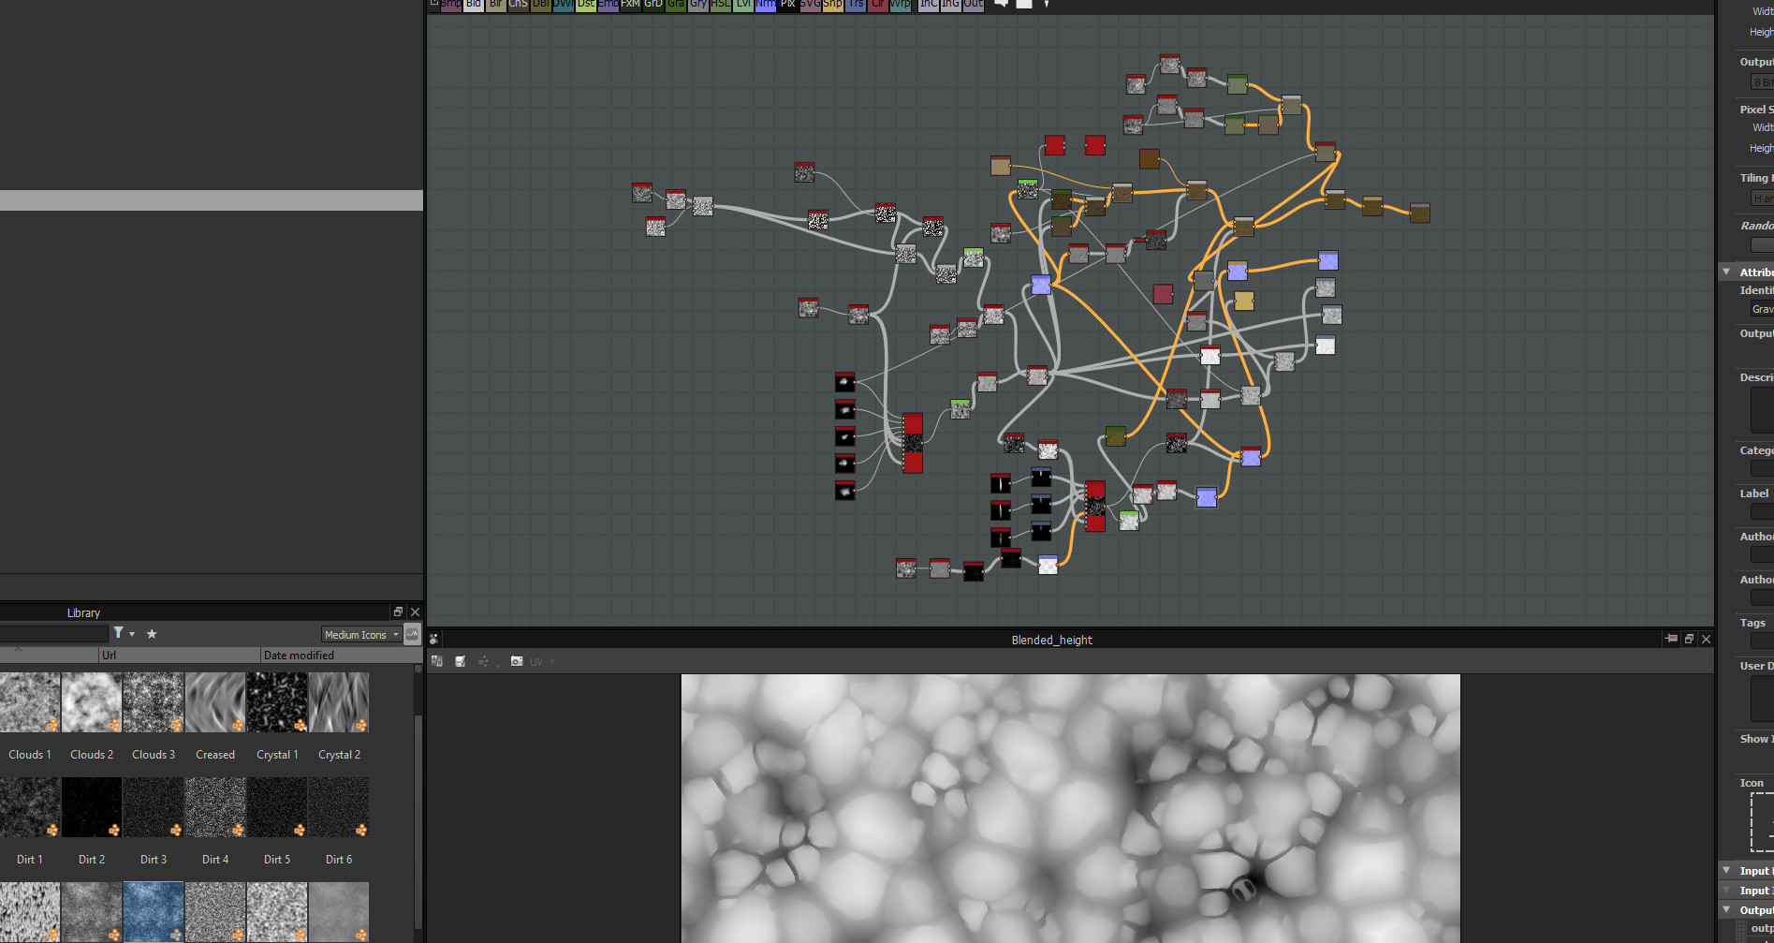Click the save image icon in 2D view
The height and width of the screenshot is (943, 1774).
pos(461,662)
